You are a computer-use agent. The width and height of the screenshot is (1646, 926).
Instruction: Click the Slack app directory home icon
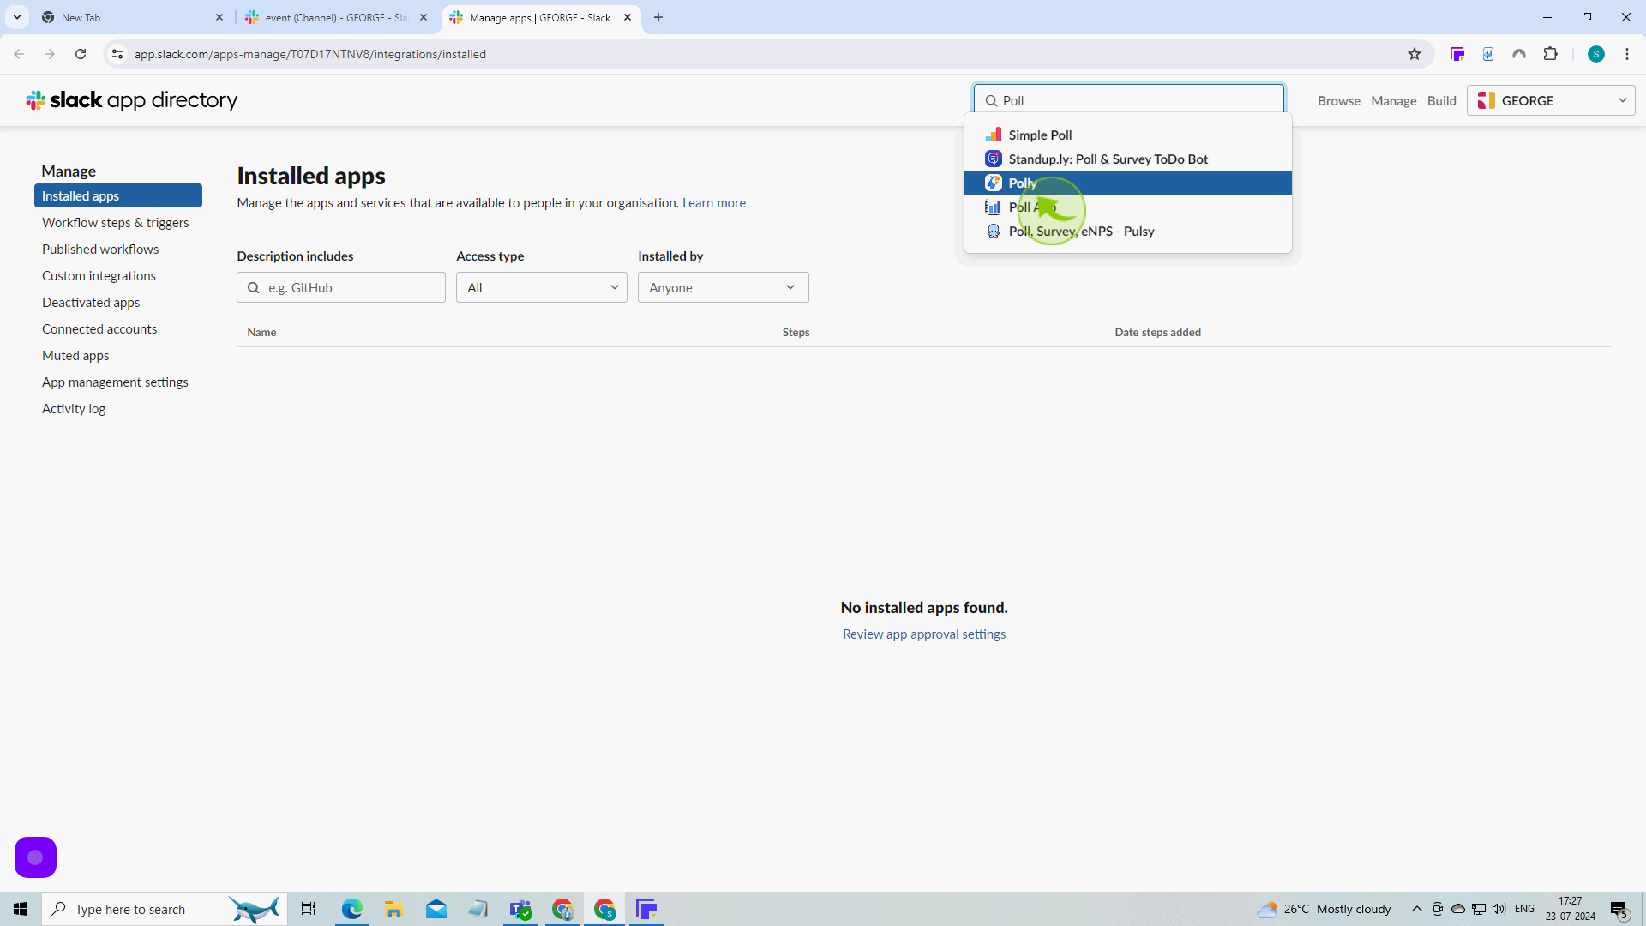point(38,100)
